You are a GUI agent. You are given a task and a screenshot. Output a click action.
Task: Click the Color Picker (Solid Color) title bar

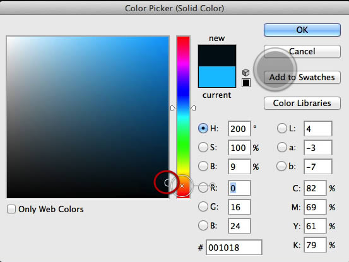click(174, 8)
